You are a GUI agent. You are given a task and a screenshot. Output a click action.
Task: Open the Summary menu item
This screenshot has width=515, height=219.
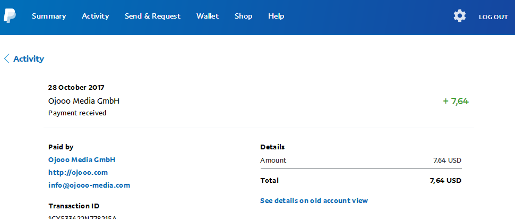(x=49, y=16)
